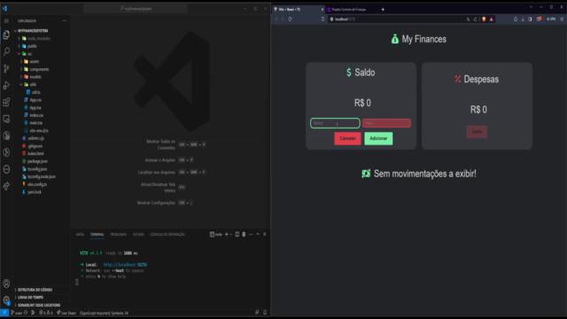Viewport: 567px width, 319px height.
Task: Click the red Cancelar button
Action: (347, 138)
